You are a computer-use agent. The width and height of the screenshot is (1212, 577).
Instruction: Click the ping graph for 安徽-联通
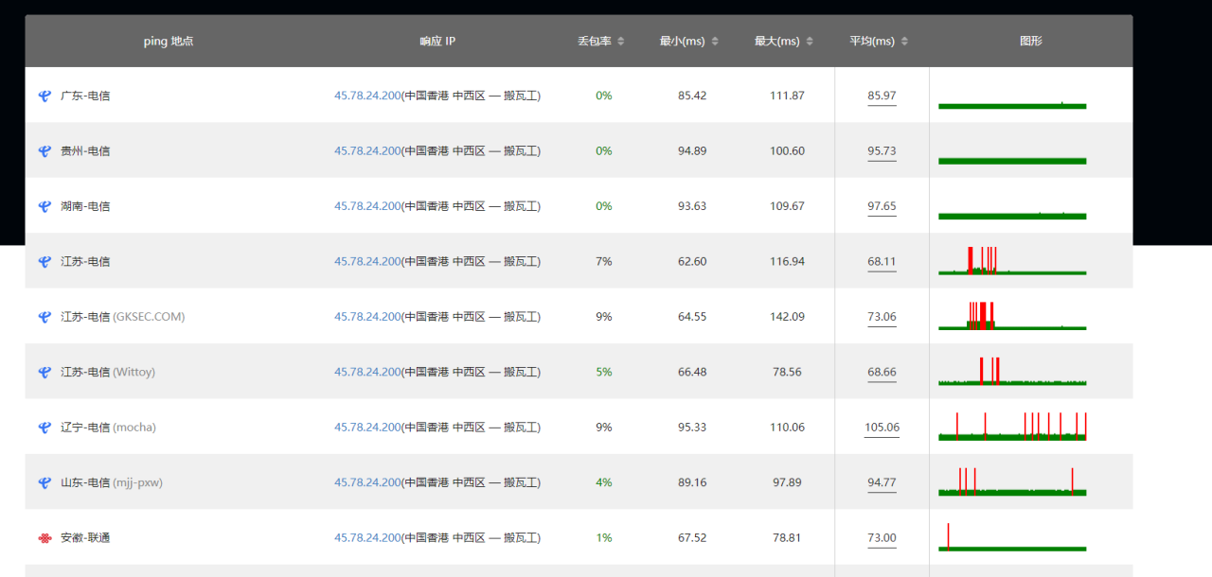pos(1012,537)
